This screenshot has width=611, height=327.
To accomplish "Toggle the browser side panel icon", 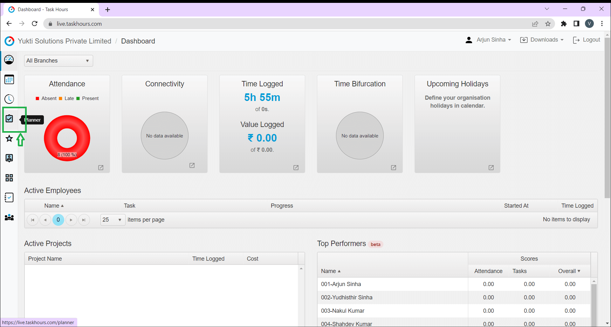I will click(576, 23).
